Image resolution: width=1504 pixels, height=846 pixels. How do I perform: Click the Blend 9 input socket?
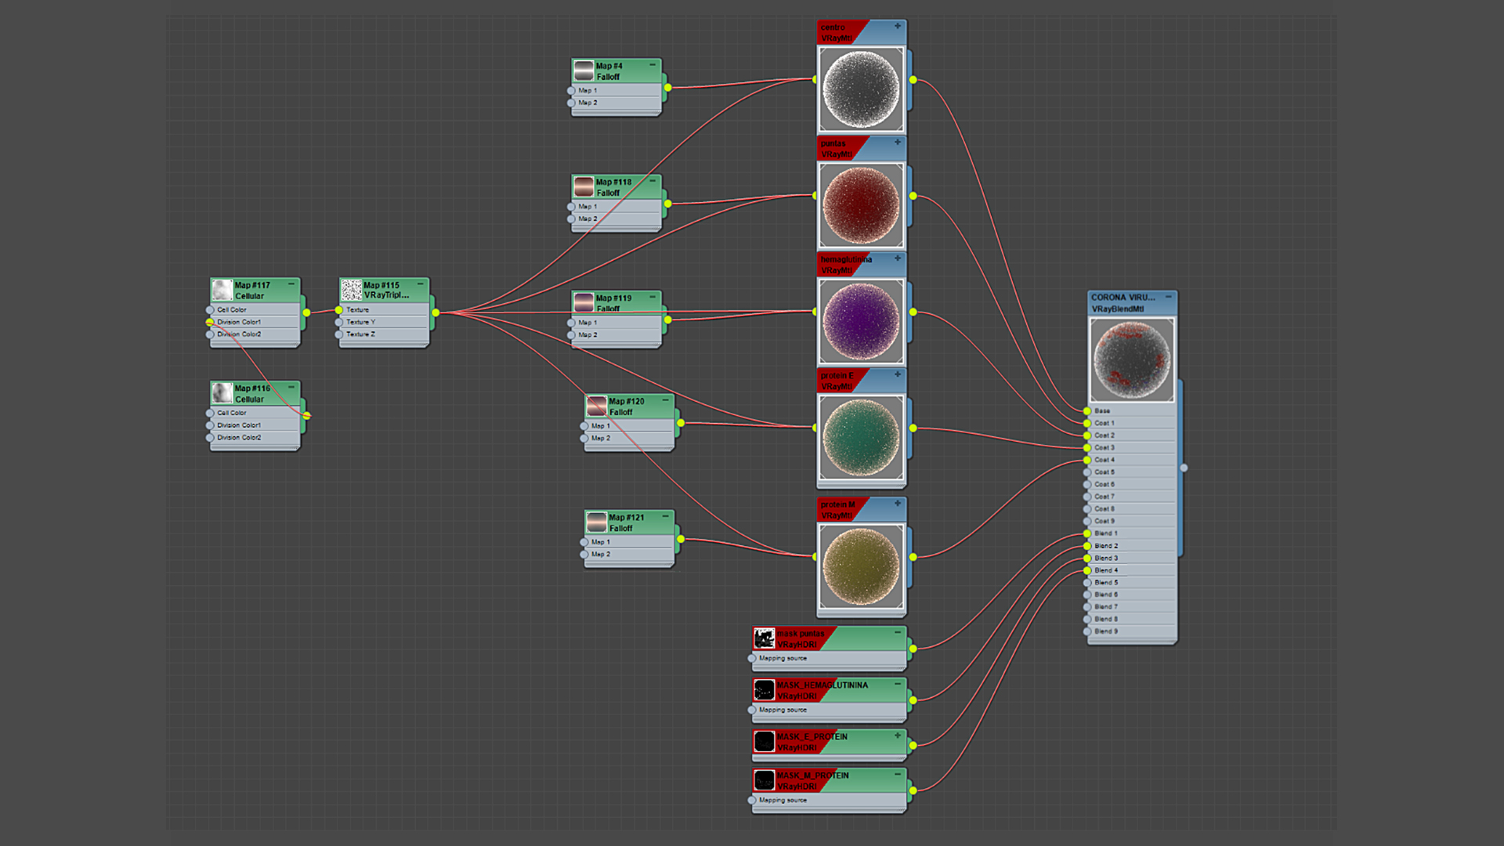tap(1087, 631)
